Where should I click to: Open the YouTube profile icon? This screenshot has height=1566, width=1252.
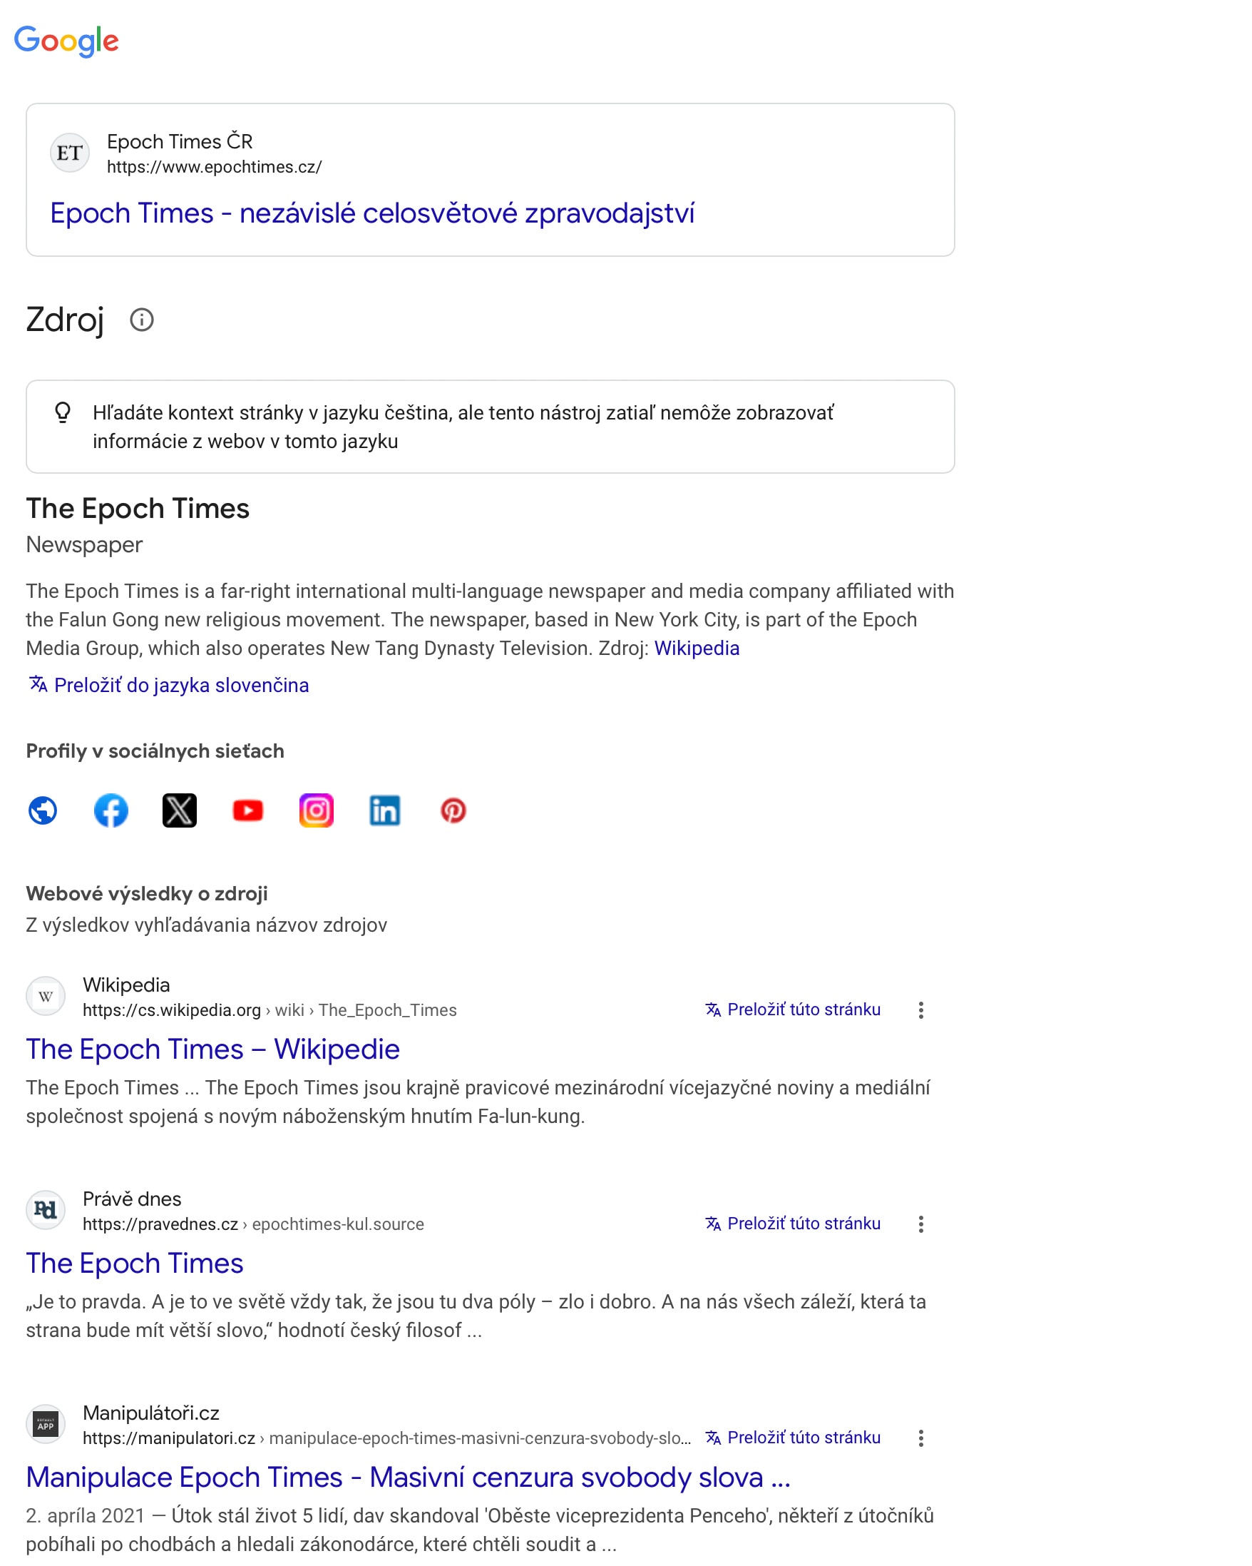(248, 810)
